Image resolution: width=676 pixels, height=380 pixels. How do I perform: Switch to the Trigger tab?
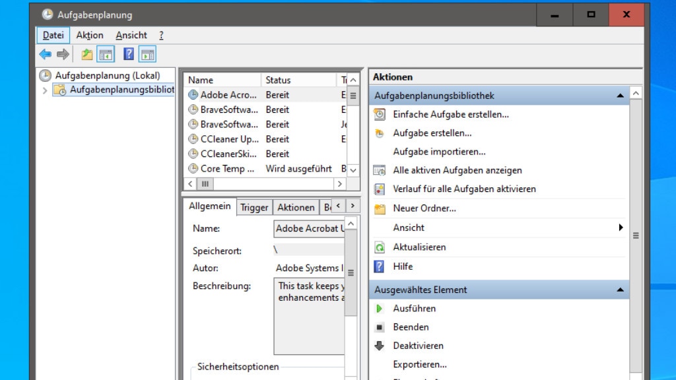click(x=254, y=207)
